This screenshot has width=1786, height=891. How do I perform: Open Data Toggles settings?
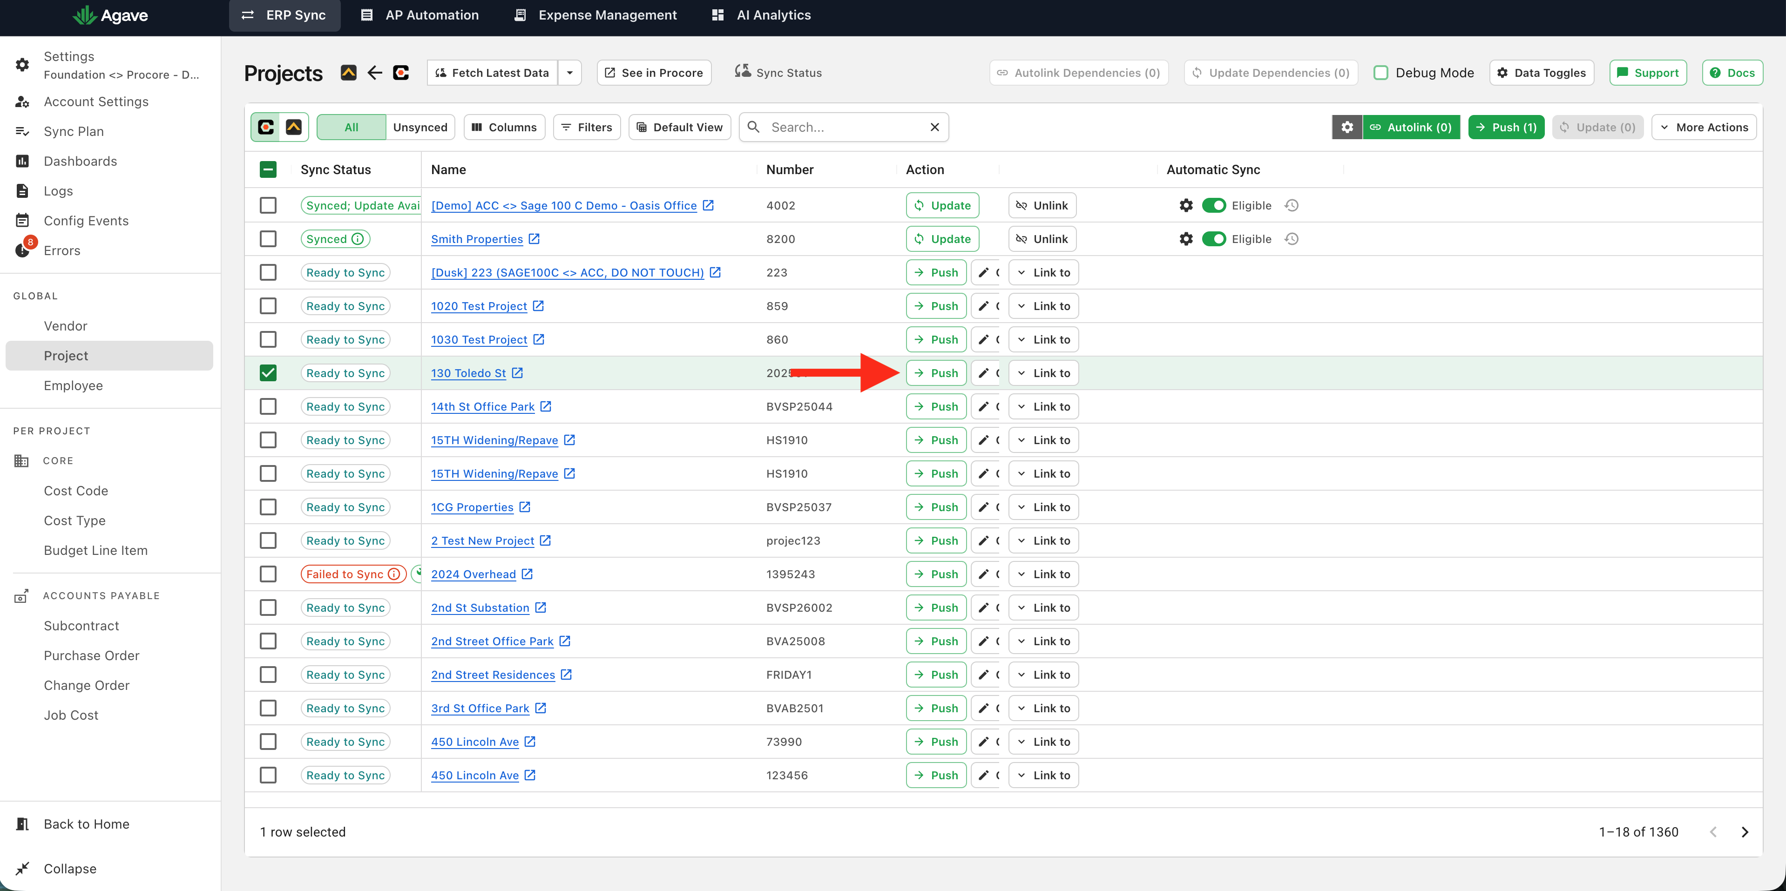click(1542, 73)
